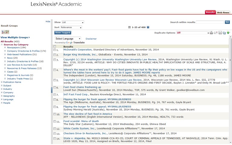Open the Duplicate Options dropdown
Viewport: 232px width, 145px height.
tap(193, 33)
